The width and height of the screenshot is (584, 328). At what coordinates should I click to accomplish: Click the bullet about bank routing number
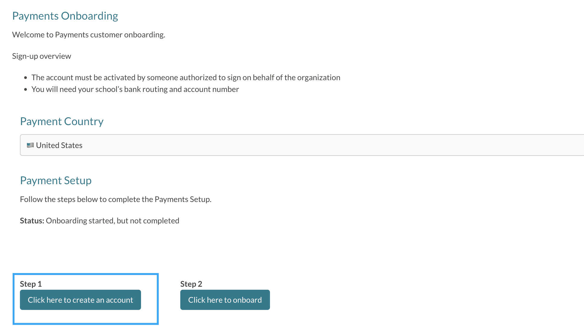click(135, 89)
